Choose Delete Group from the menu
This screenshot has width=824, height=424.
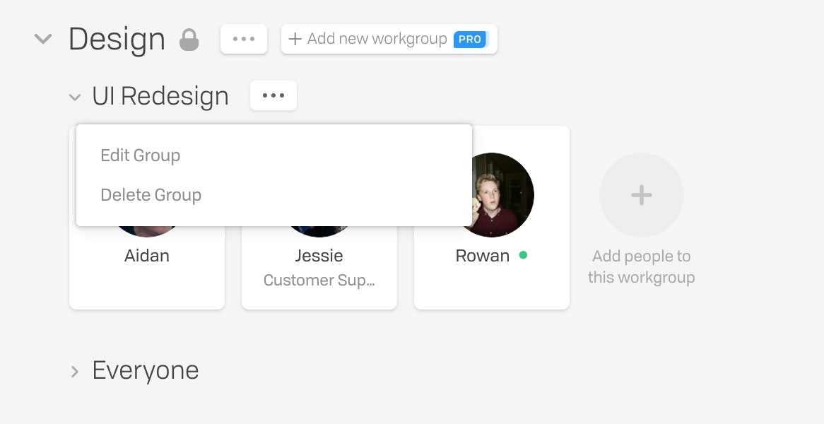click(x=151, y=195)
